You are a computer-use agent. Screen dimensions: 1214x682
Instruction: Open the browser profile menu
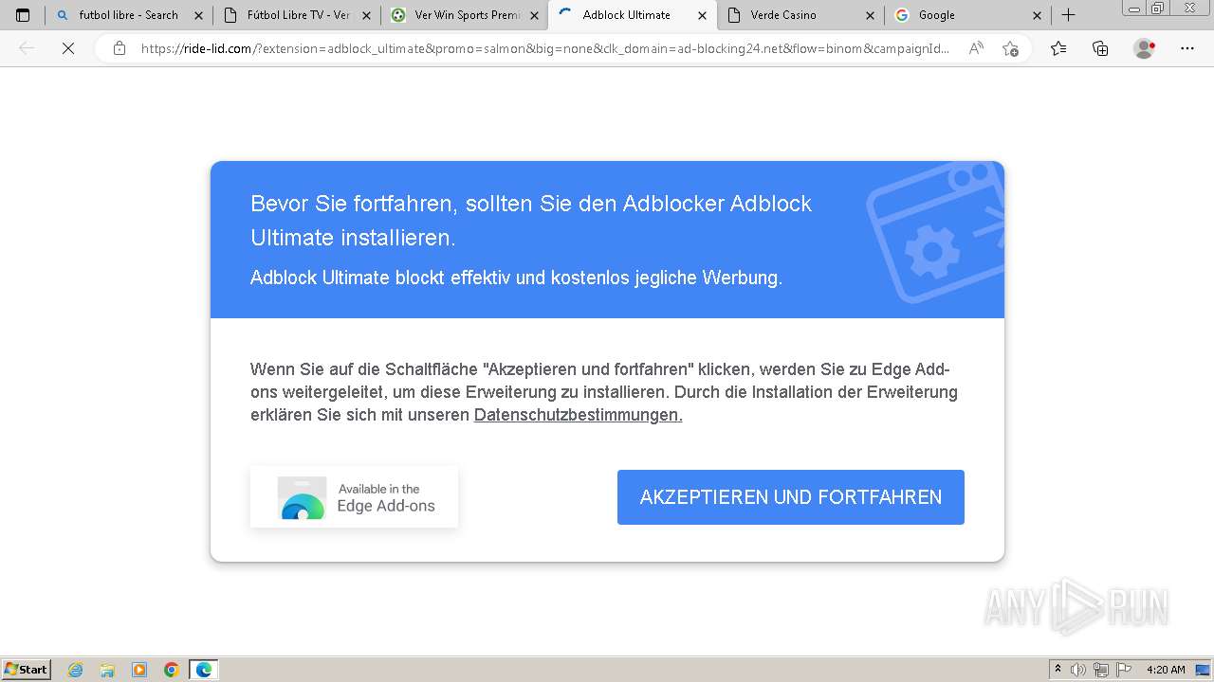click(x=1145, y=48)
